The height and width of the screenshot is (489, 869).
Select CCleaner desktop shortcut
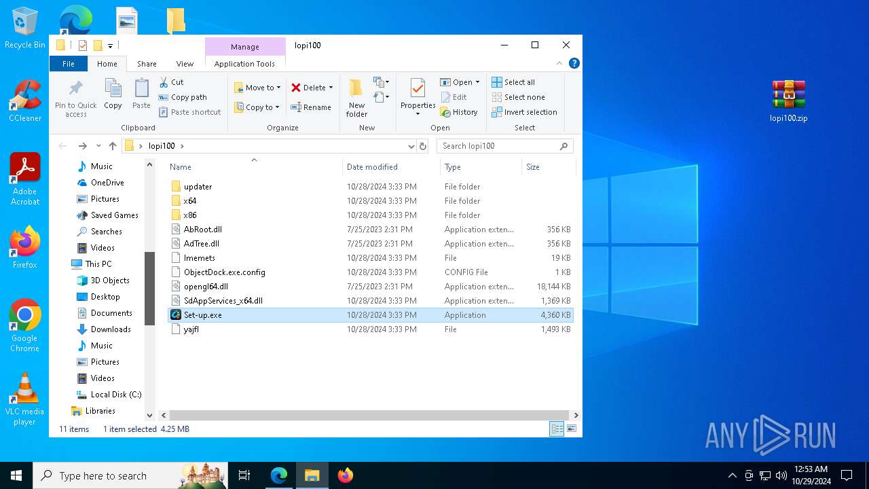[25, 101]
